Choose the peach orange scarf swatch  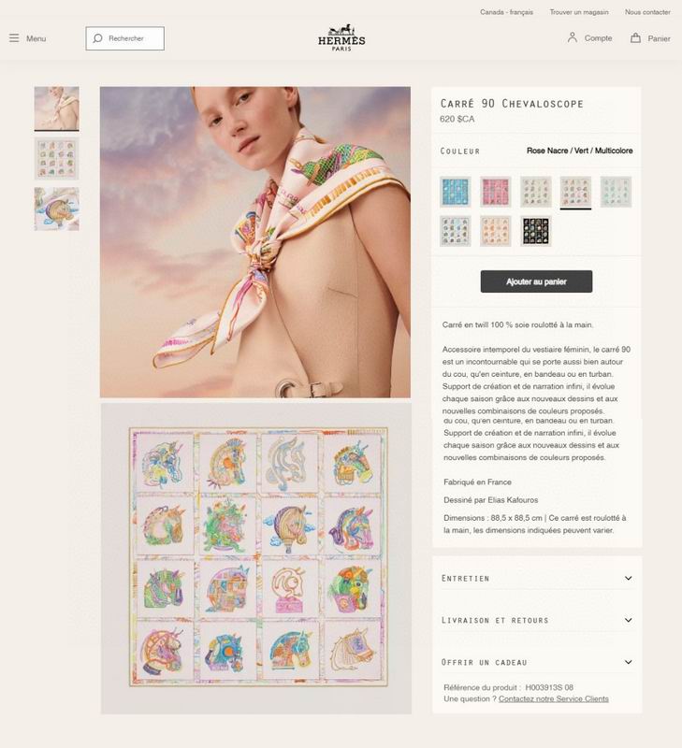(496, 231)
